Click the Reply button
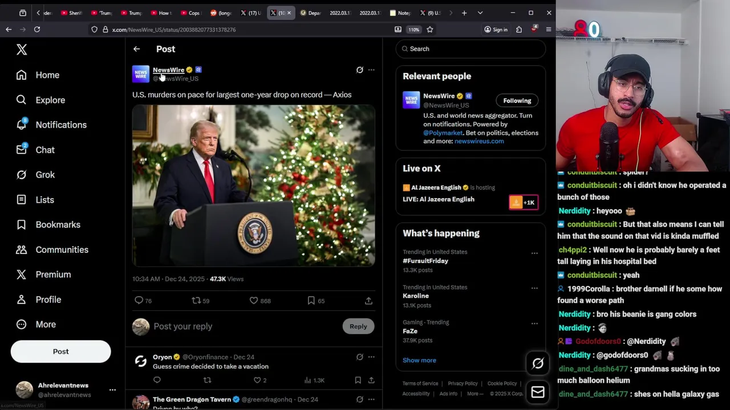Image resolution: width=730 pixels, height=410 pixels. point(358,326)
